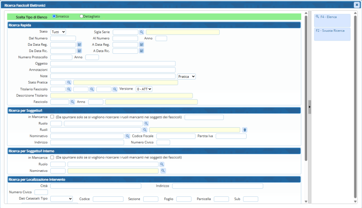Viewport: 362px width, 208px height.
Task: Open the Dati Catastali Tipo dropdown
Action: (x=62, y=199)
